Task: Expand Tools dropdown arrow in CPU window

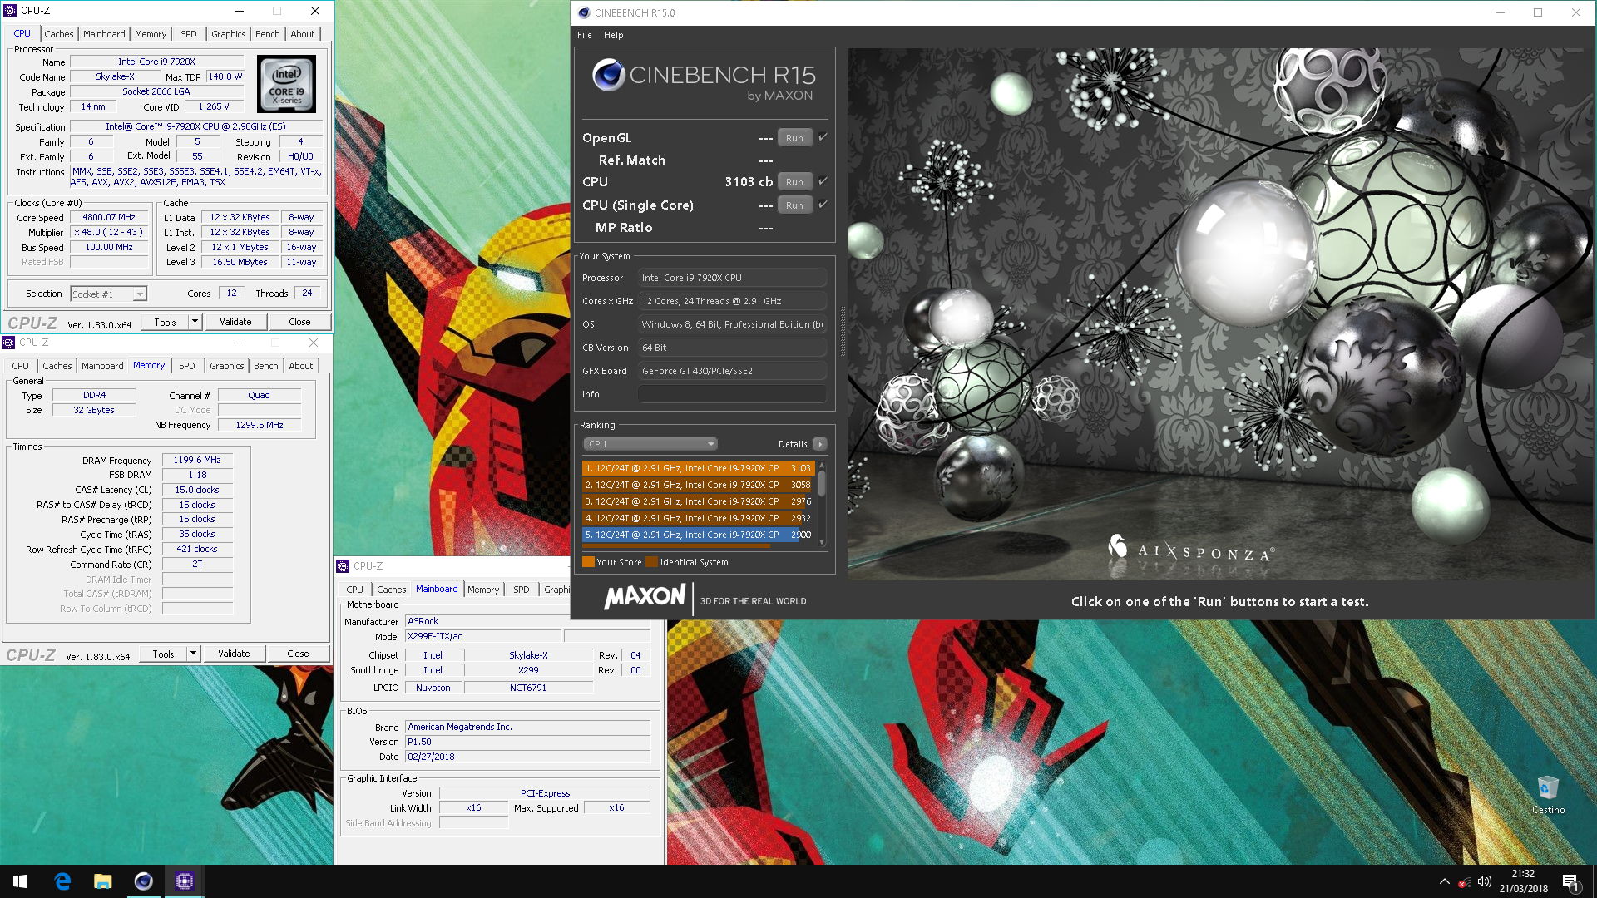Action: pyautogui.click(x=195, y=322)
